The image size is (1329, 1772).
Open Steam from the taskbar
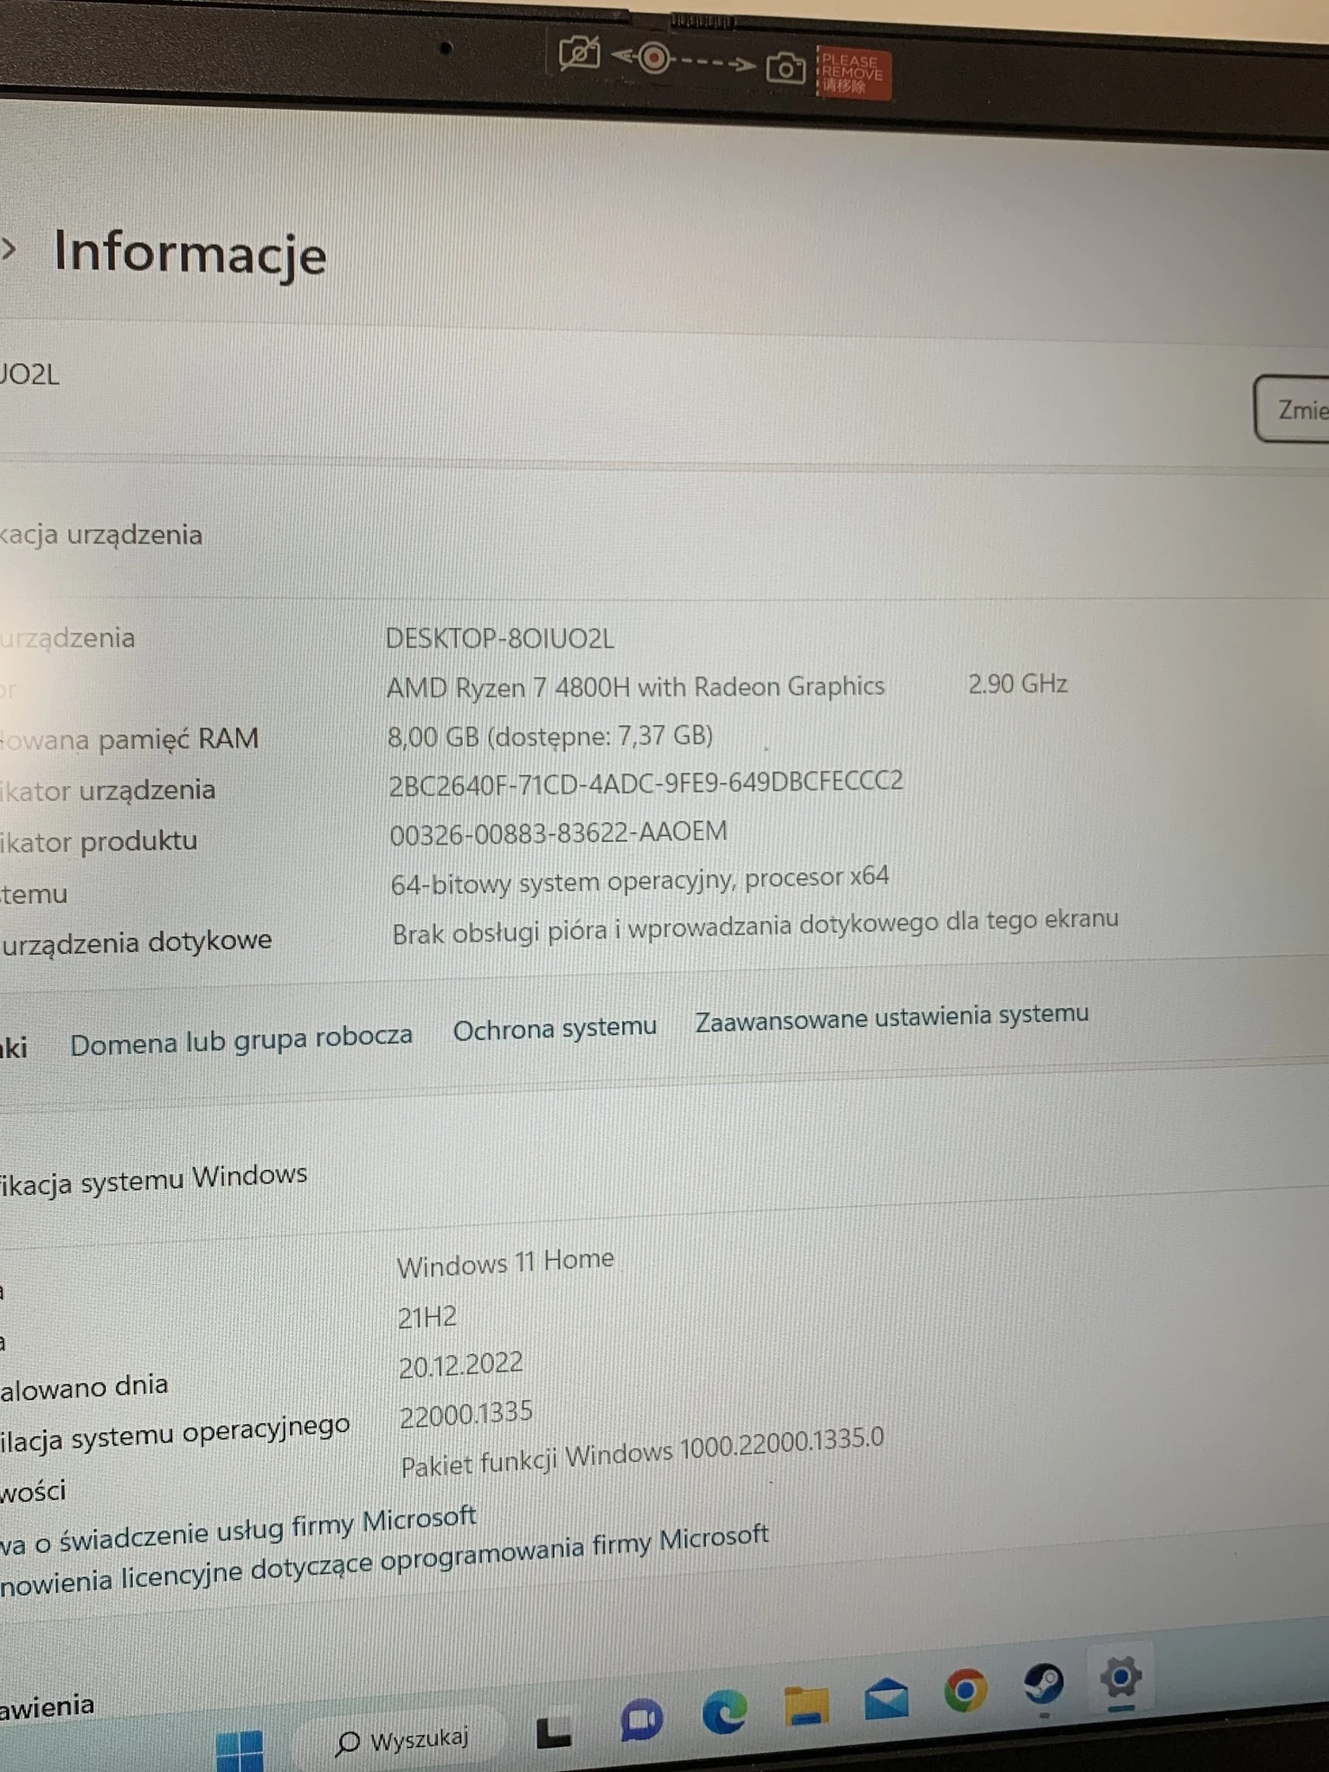1043,1683
